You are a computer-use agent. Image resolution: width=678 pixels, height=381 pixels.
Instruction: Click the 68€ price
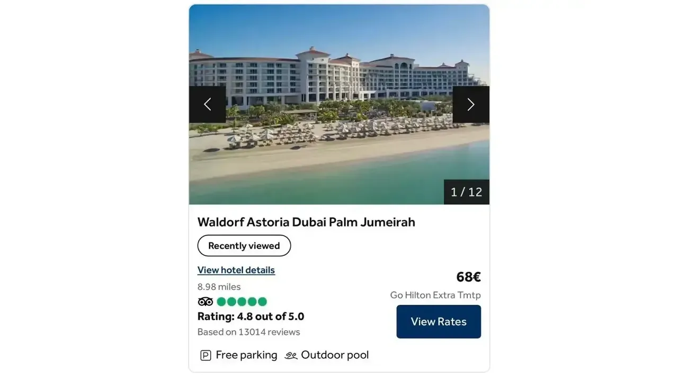pyautogui.click(x=469, y=277)
